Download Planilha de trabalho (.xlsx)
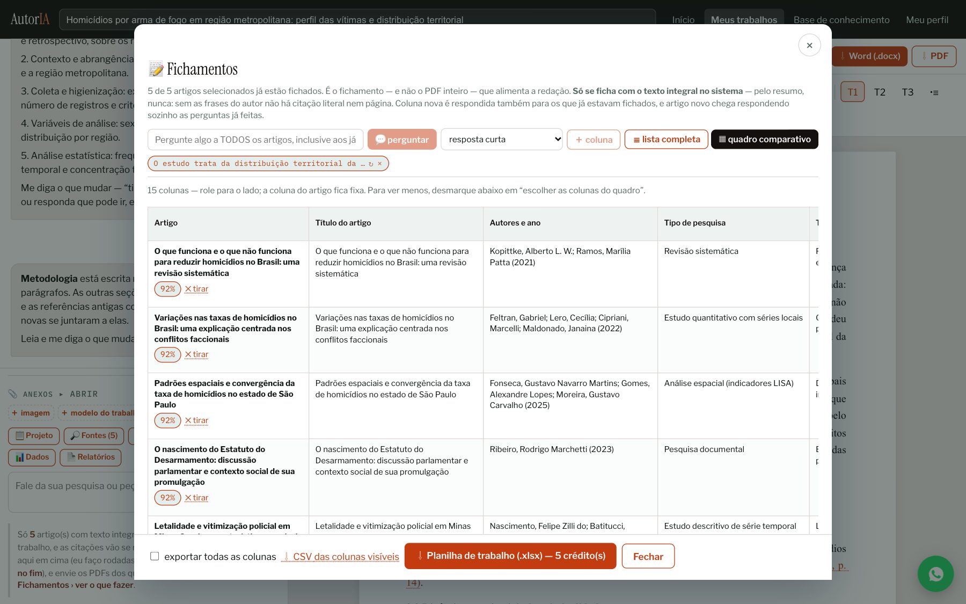 (510, 556)
